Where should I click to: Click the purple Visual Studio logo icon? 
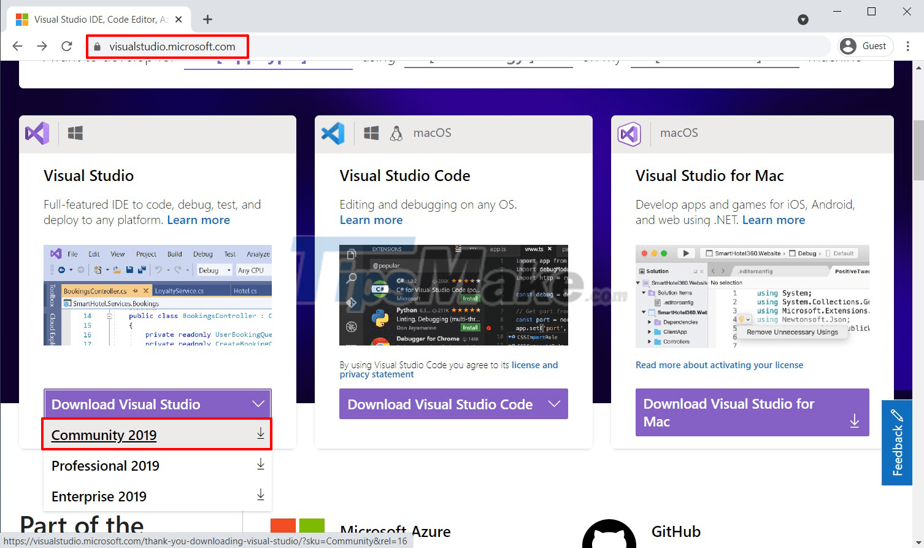[37, 133]
